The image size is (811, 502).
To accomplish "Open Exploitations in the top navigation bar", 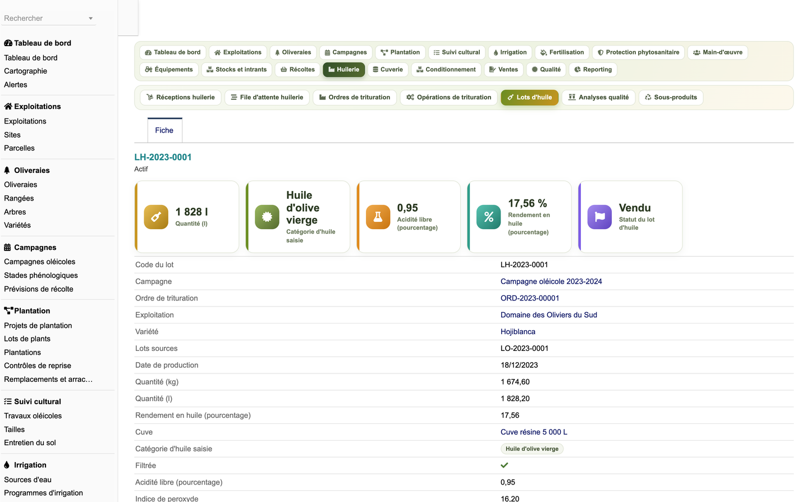I will [238, 52].
